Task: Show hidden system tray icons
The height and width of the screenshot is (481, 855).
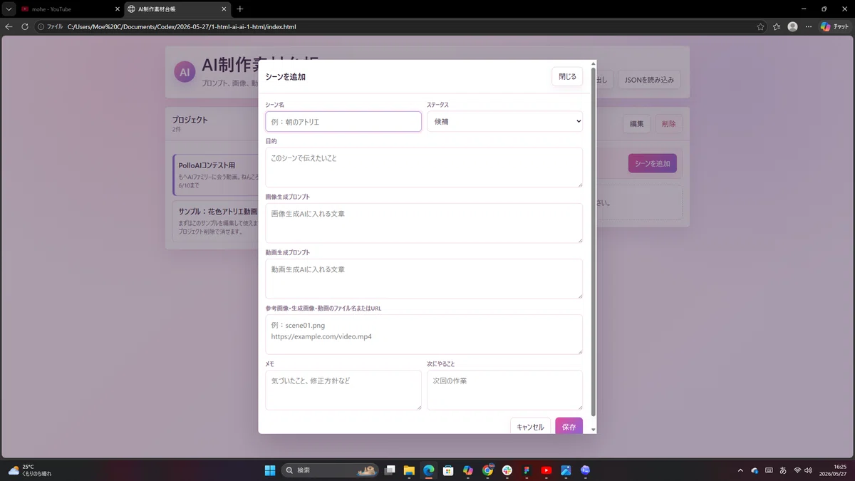Action: tap(740, 470)
